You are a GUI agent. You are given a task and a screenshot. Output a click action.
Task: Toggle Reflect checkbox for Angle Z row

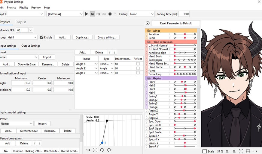coord(138,68)
